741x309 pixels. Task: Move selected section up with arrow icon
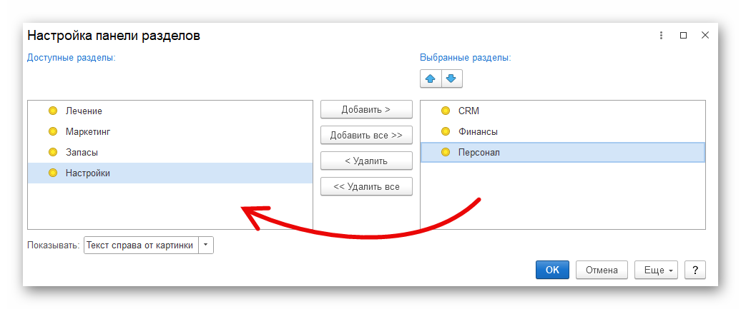(431, 78)
